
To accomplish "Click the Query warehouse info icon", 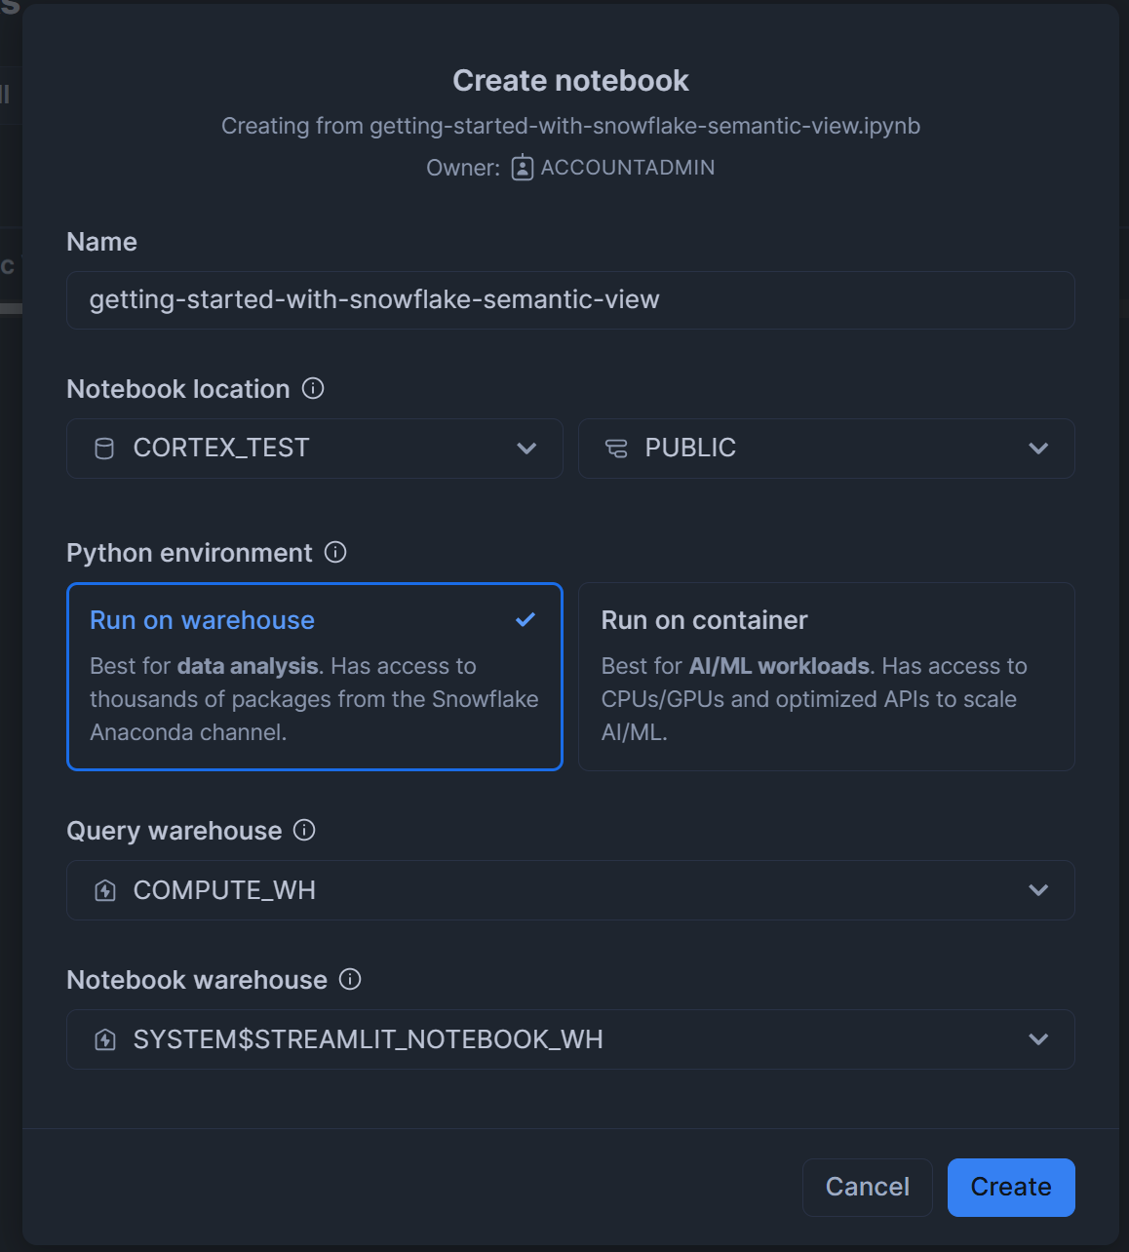I will click(x=304, y=830).
